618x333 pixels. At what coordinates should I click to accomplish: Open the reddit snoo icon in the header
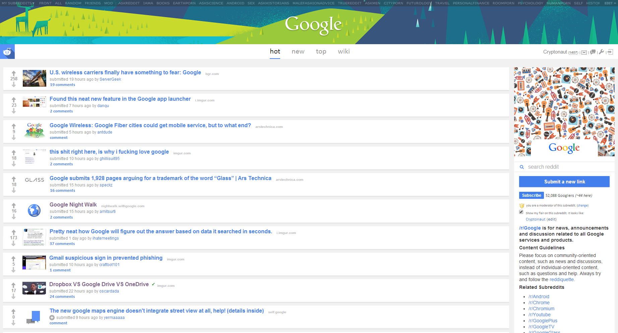pyautogui.click(x=7, y=51)
